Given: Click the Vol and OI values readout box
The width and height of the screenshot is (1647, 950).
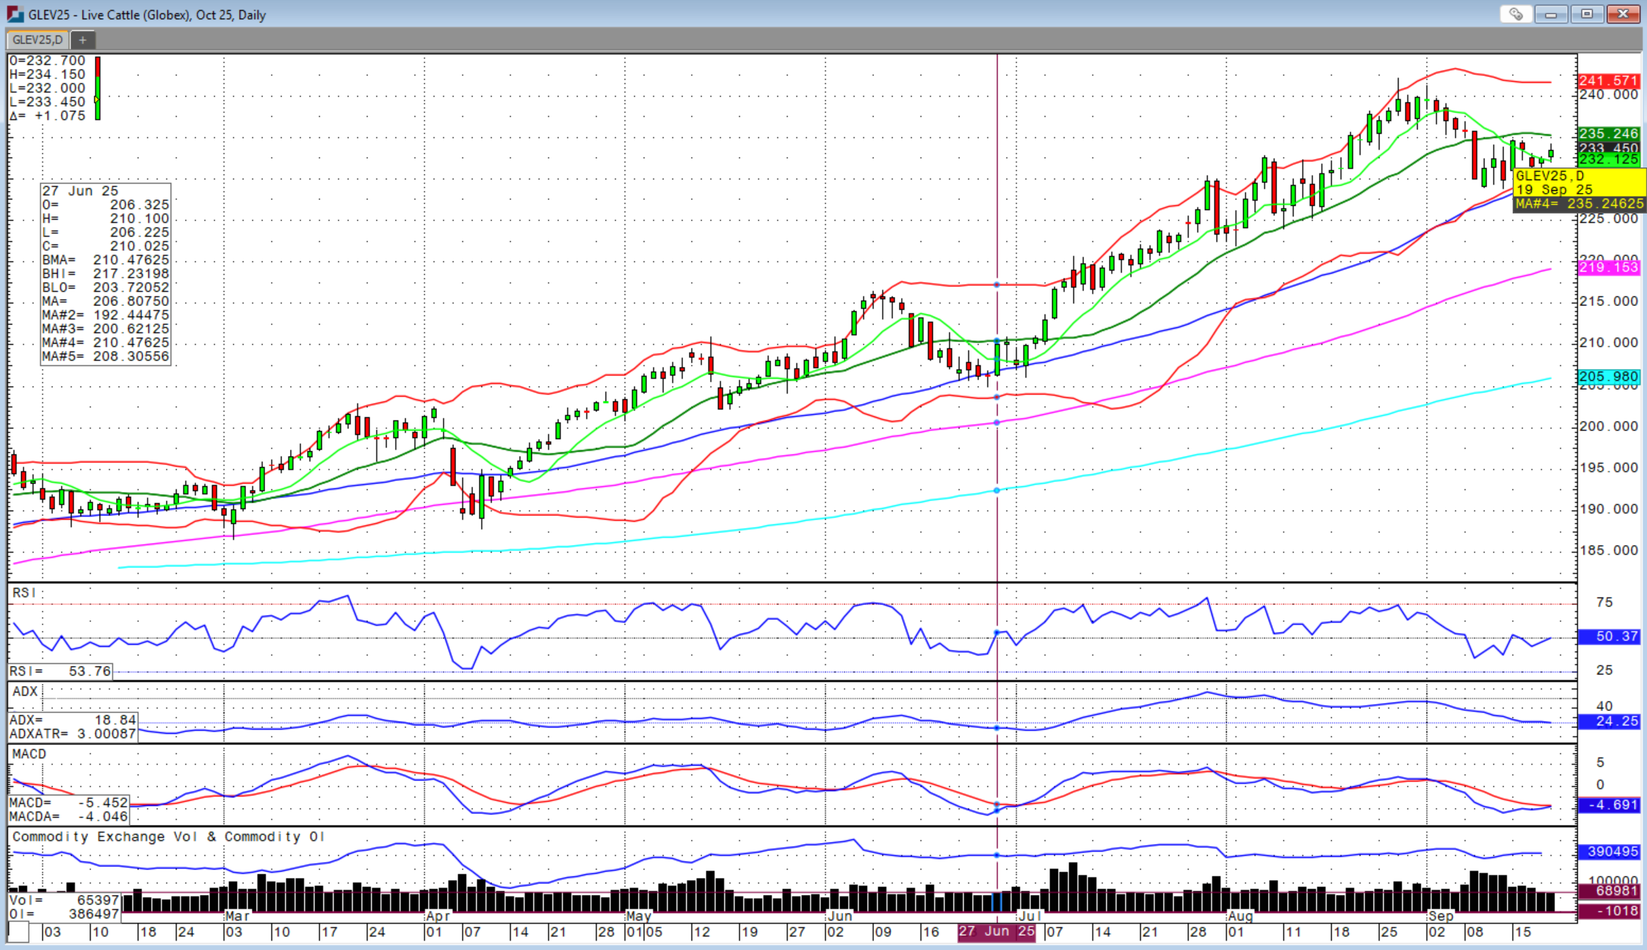Looking at the screenshot, I should pos(64,907).
